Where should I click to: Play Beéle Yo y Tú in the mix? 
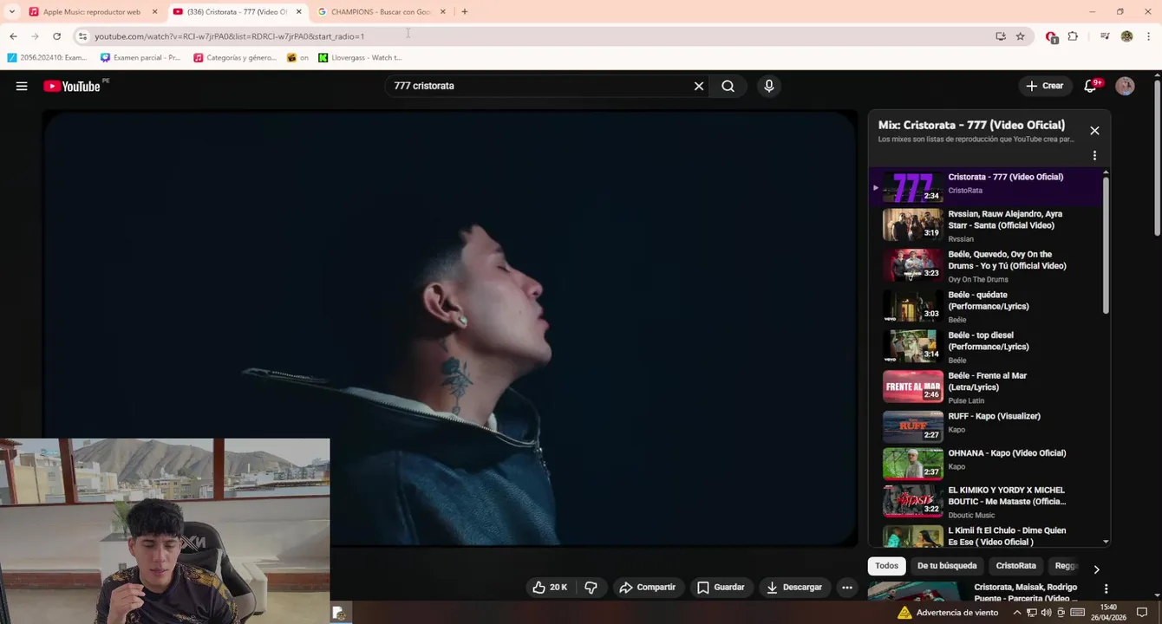tap(986, 266)
